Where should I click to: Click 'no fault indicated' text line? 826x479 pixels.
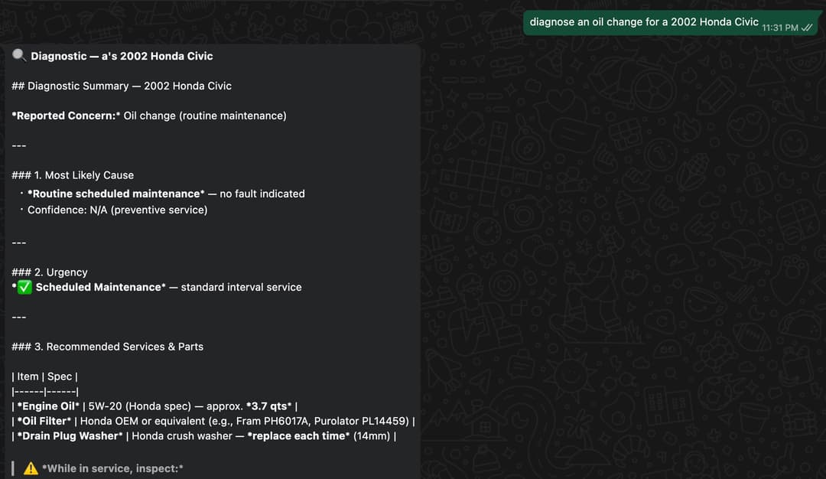coord(262,194)
